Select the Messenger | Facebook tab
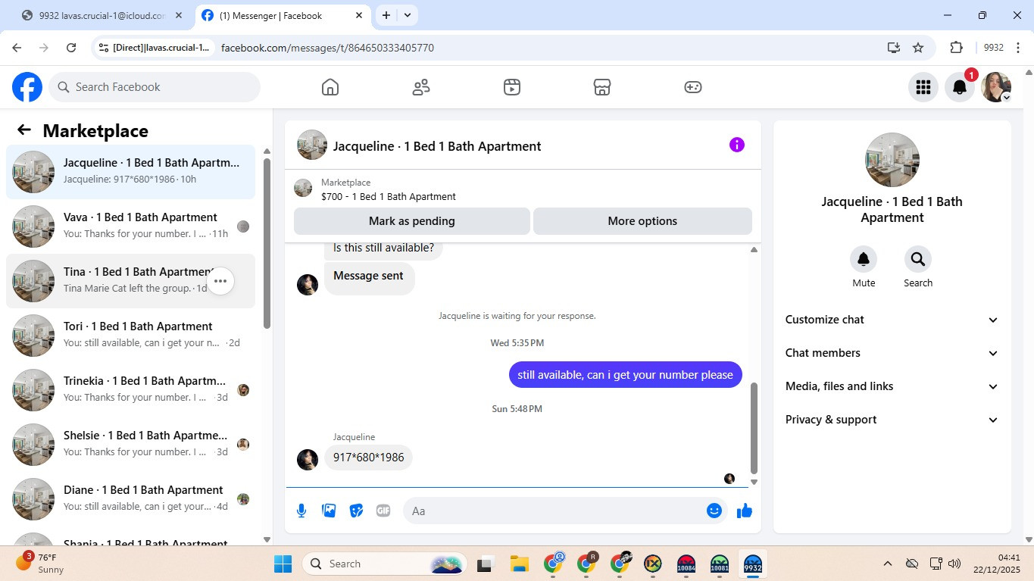Screen dimensions: 1034x581 click(x=282, y=15)
